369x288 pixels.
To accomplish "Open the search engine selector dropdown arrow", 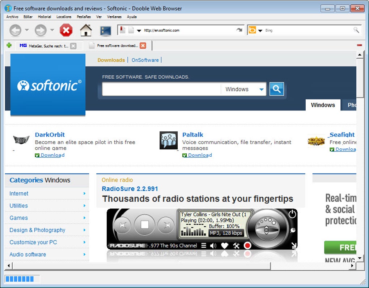I will (x=260, y=31).
